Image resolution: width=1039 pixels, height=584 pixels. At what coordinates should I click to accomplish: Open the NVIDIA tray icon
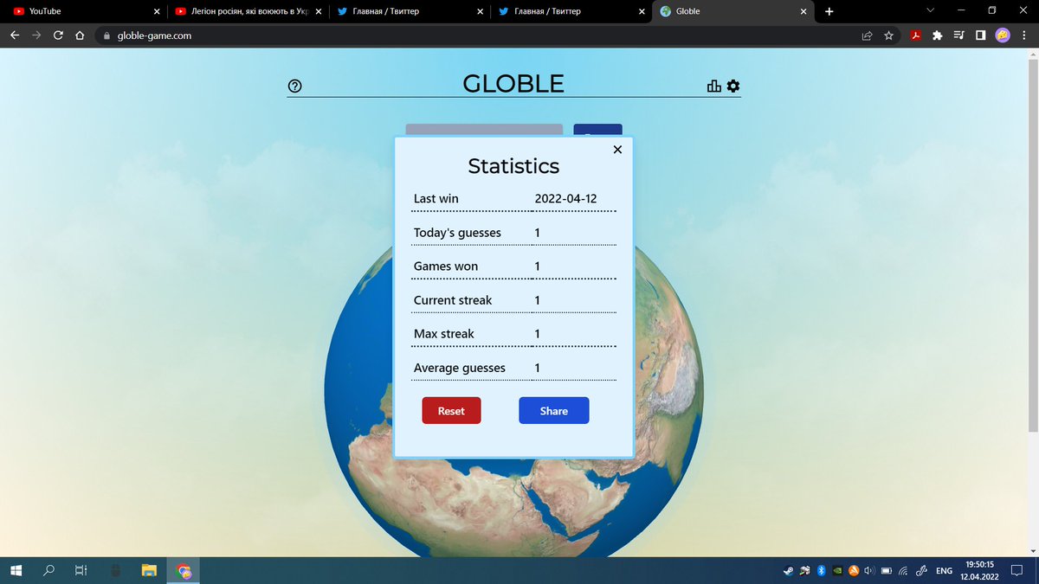click(x=837, y=571)
